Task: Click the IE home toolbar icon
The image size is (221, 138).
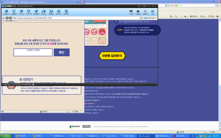Action: [171, 16]
